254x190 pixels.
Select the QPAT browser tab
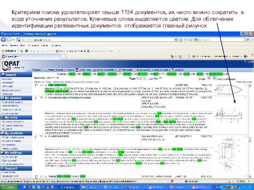click(x=31, y=57)
